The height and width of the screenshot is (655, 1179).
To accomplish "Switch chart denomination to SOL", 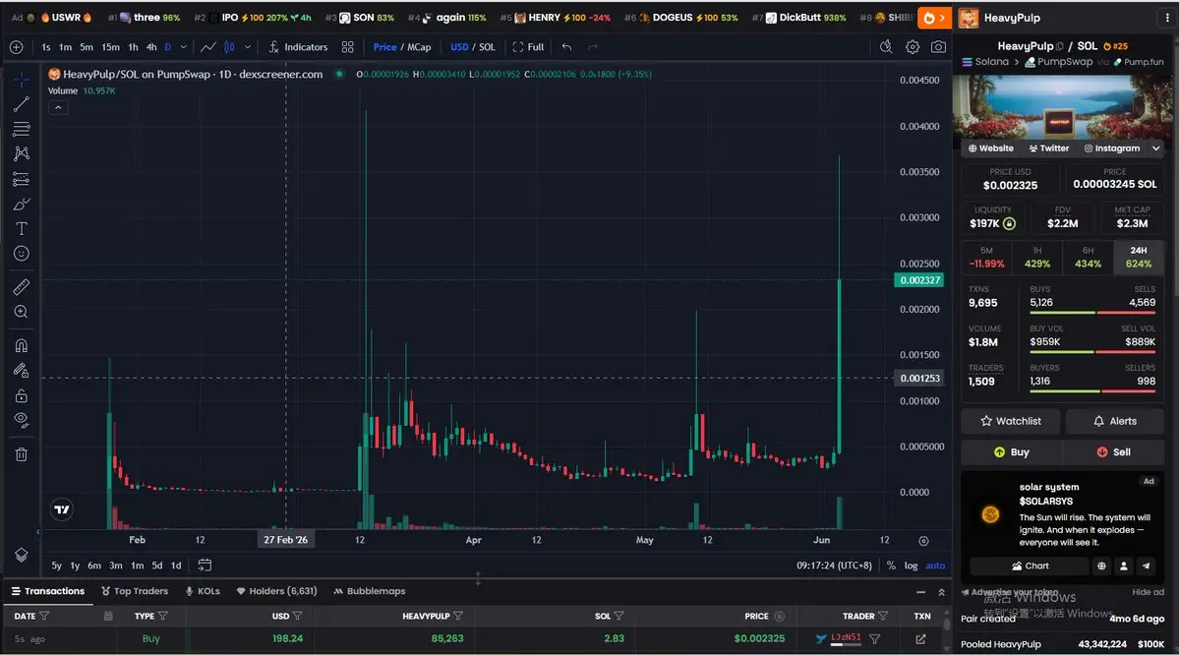I will [x=488, y=46].
